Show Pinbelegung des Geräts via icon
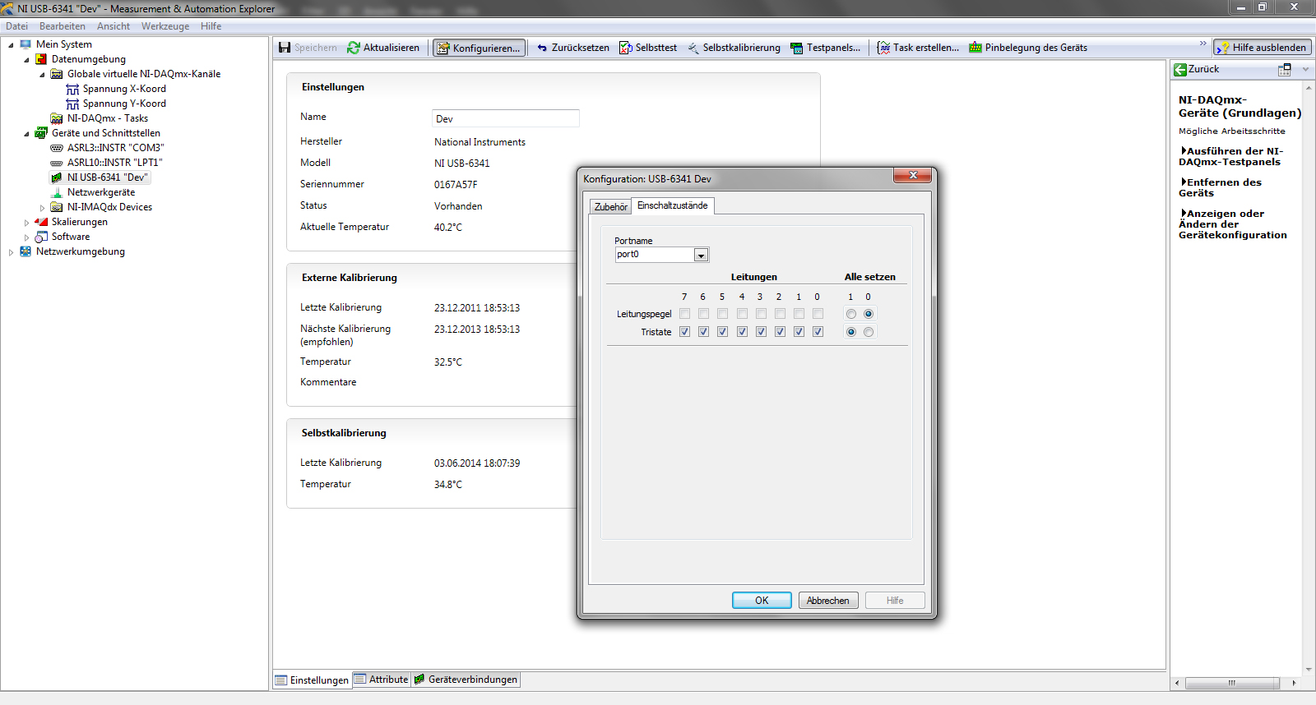Image resolution: width=1316 pixels, height=705 pixels. coord(975,48)
